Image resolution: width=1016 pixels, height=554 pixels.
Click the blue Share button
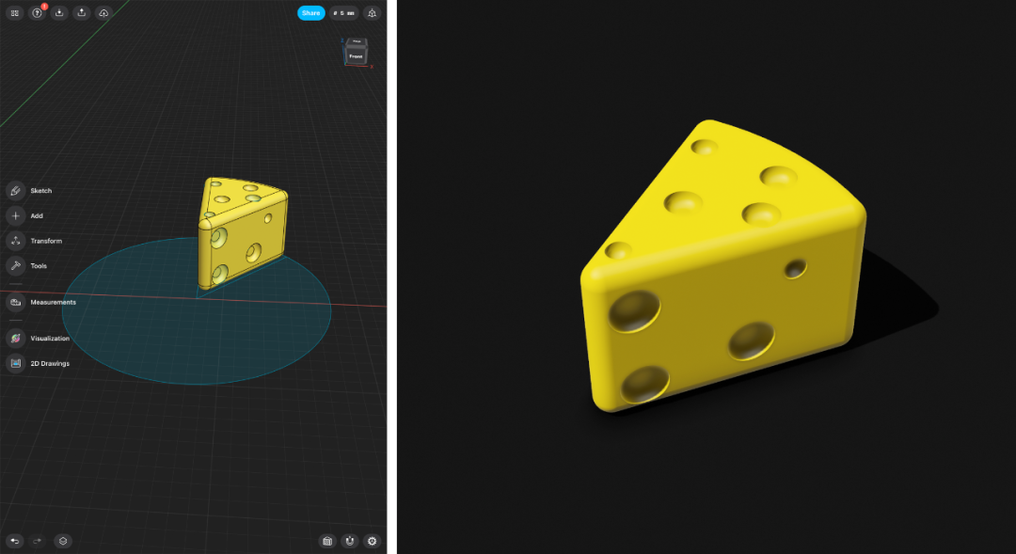311,13
